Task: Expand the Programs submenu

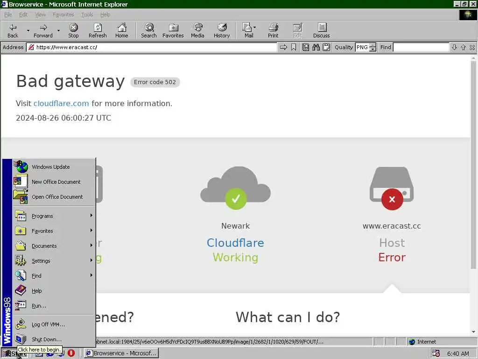Action: coord(54,216)
